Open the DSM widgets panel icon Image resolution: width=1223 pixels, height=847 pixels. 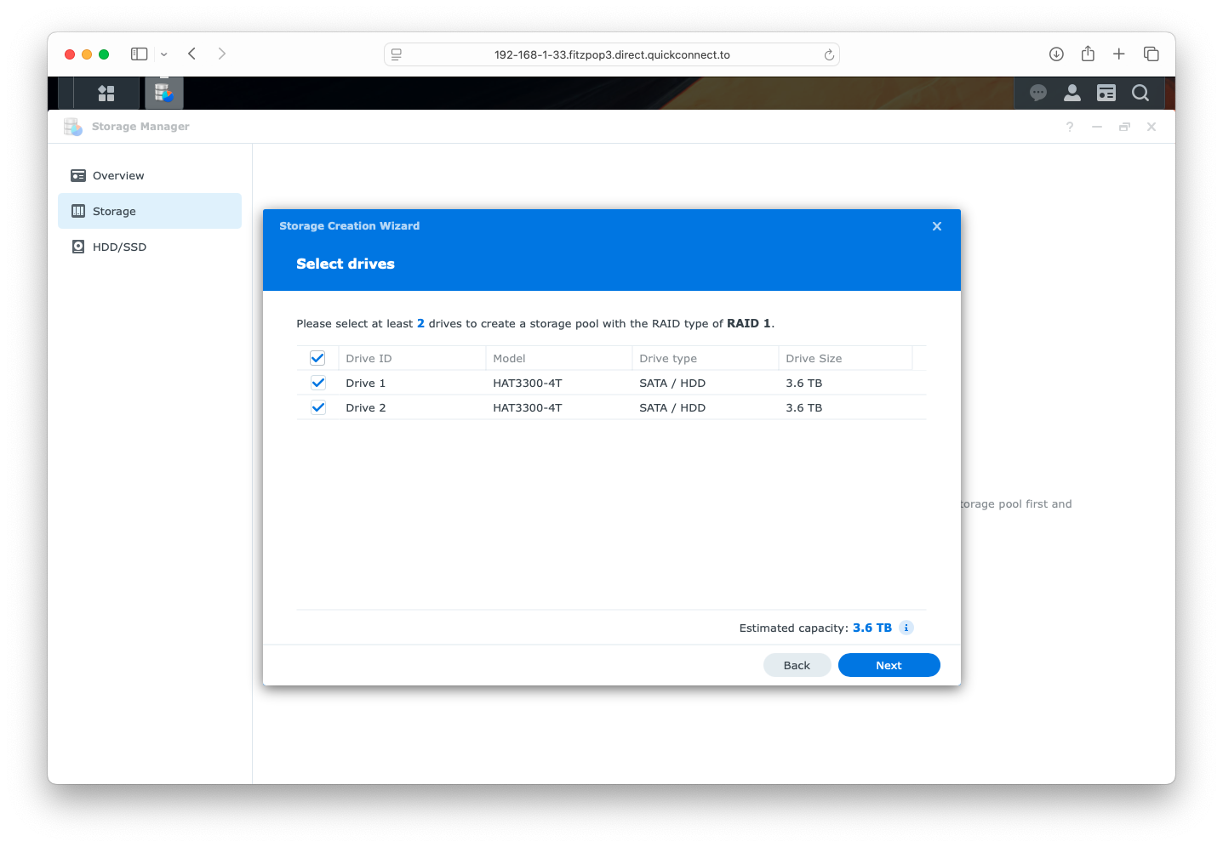(x=1106, y=93)
